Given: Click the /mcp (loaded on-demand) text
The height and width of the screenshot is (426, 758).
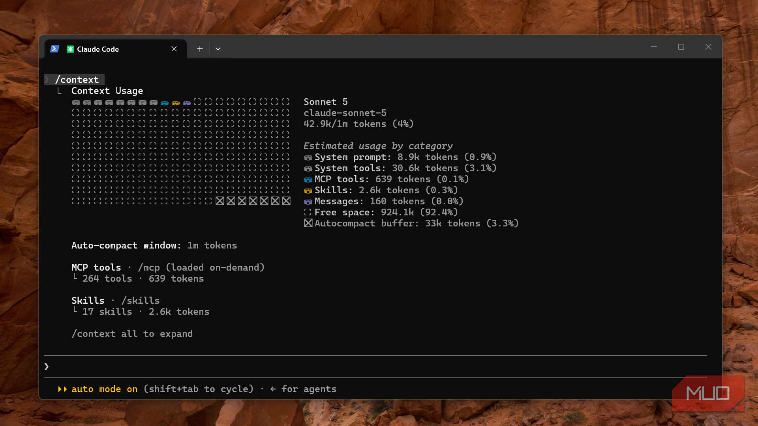Looking at the screenshot, I should 201,267.
